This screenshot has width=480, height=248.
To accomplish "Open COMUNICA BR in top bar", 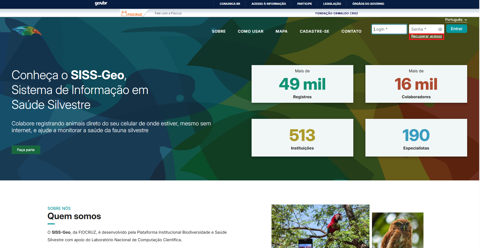I will [230, 4].
